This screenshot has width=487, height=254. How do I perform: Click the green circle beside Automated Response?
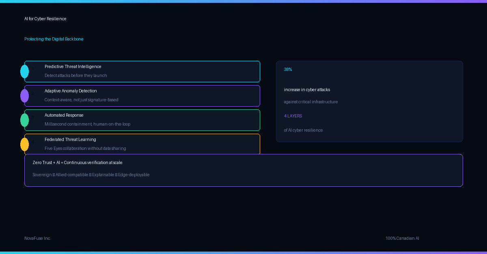[x=25, y=120]
